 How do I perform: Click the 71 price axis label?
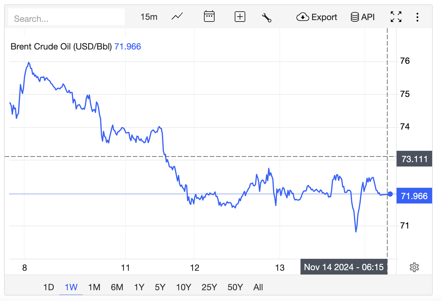[x=405, y=226]
